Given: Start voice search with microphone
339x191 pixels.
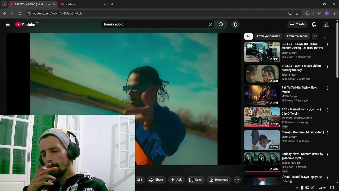Looking at the screenshot, I should (235, 24).
